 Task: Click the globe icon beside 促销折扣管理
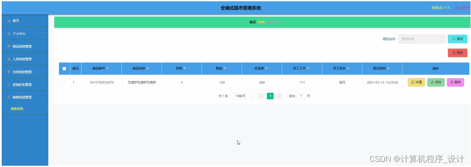coord(9,84)
